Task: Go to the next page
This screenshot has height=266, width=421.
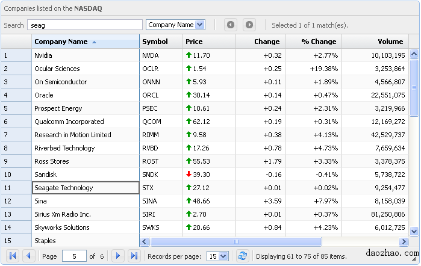Action: (x=117, y=256)
